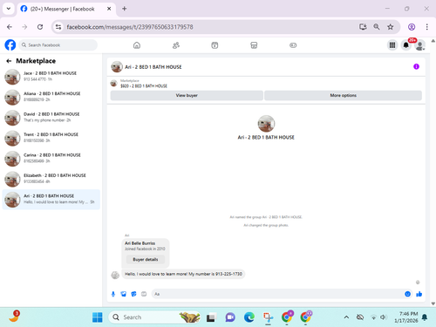
Task: Click the voice clip microphone icon
Action: click(113, 294)
